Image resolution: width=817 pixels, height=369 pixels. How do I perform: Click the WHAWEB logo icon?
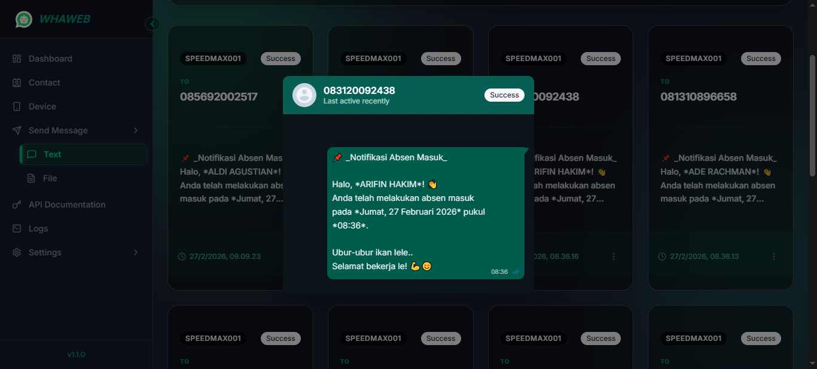tap(24, 19)
